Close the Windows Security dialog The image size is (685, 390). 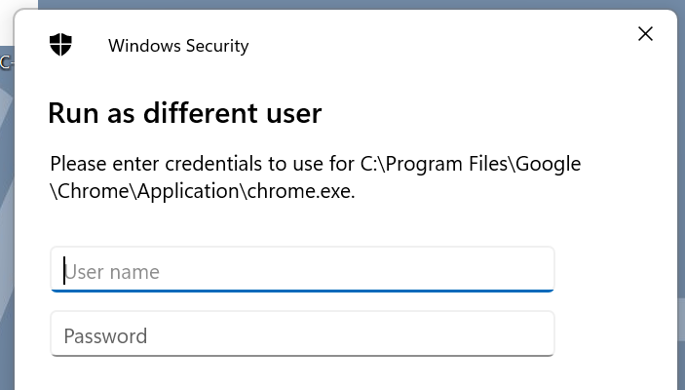(x=645, y=34)
